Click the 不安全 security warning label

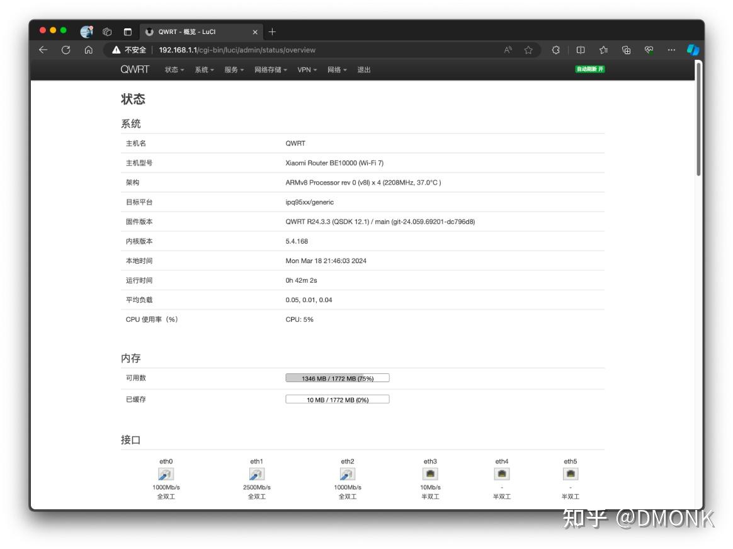coord(138,50)
